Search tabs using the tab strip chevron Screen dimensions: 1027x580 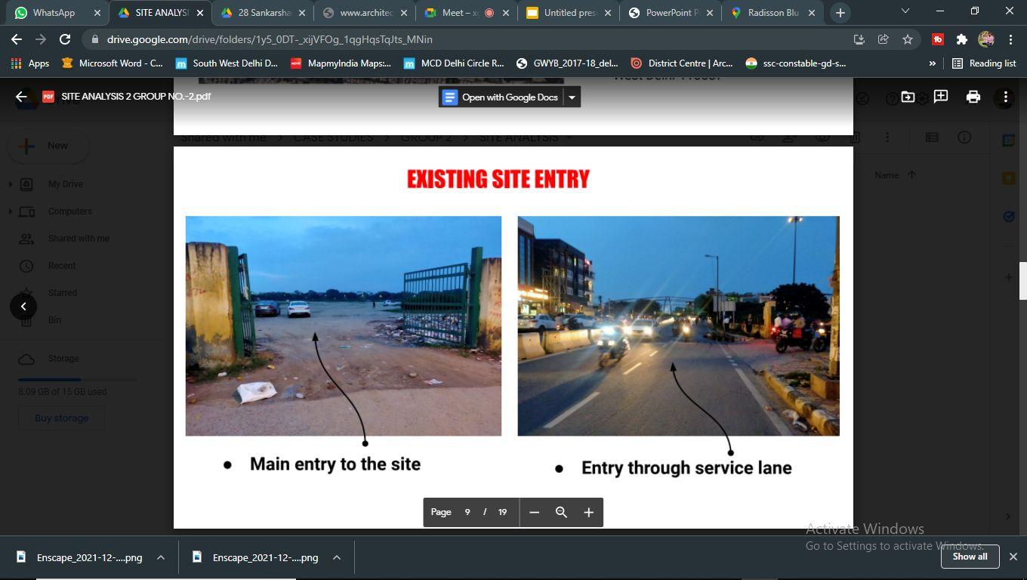point(905,11)
